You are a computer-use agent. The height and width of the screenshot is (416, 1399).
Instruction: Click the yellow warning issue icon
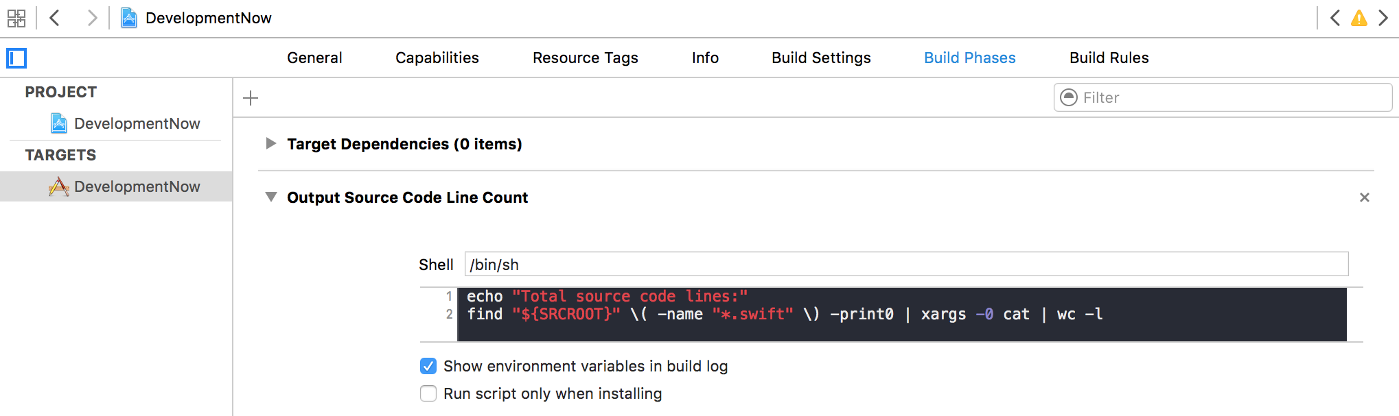(x=1358, y=18)
